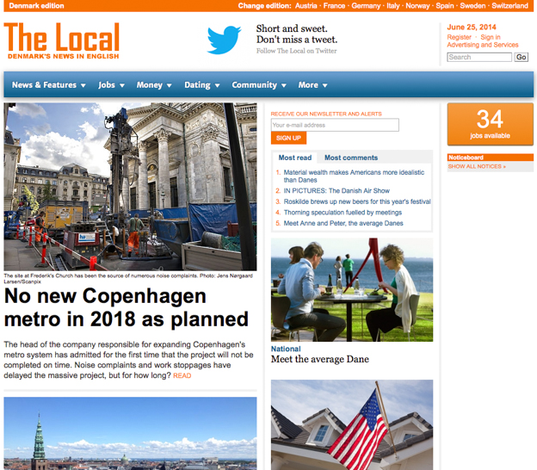The width and height of the screenshot is (537, 470).
Task: Click the Go search button
Action: (x=521, y=58)
